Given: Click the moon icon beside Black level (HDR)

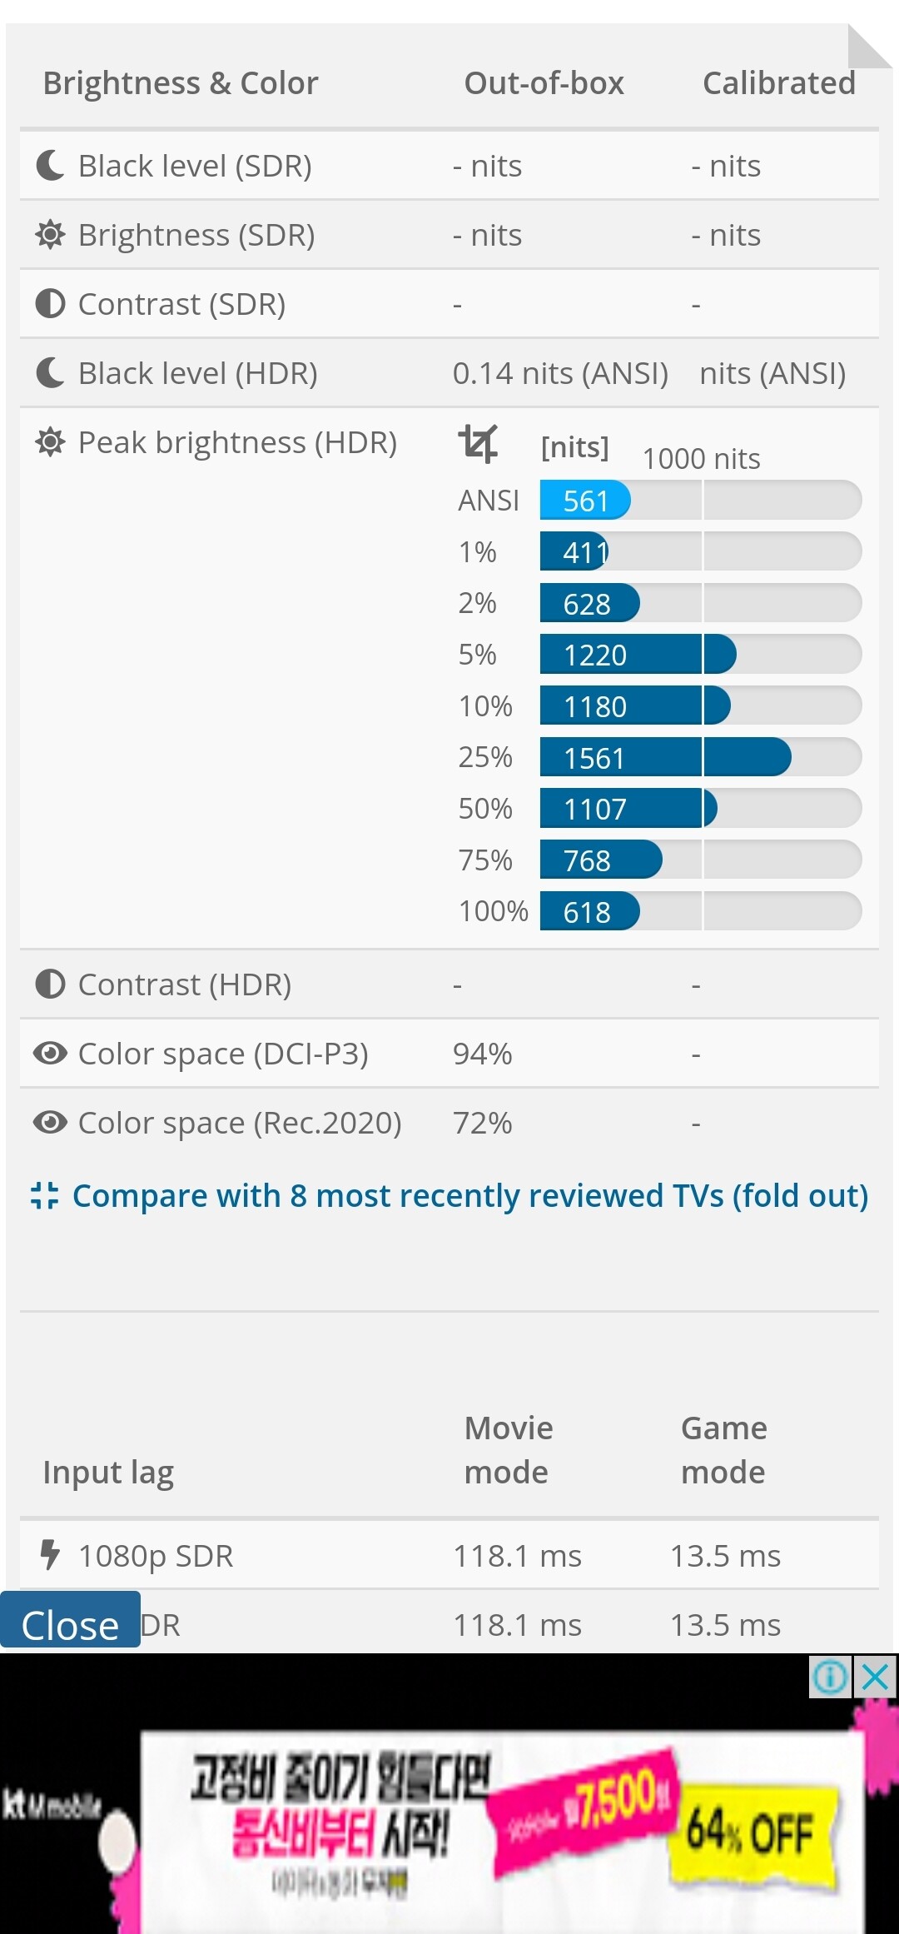Looking at the screenshot, I should point(51,372).
